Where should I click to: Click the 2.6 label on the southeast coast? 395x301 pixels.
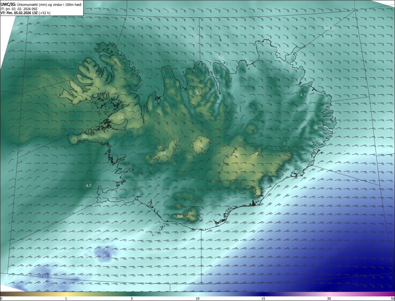coord(258,193)
